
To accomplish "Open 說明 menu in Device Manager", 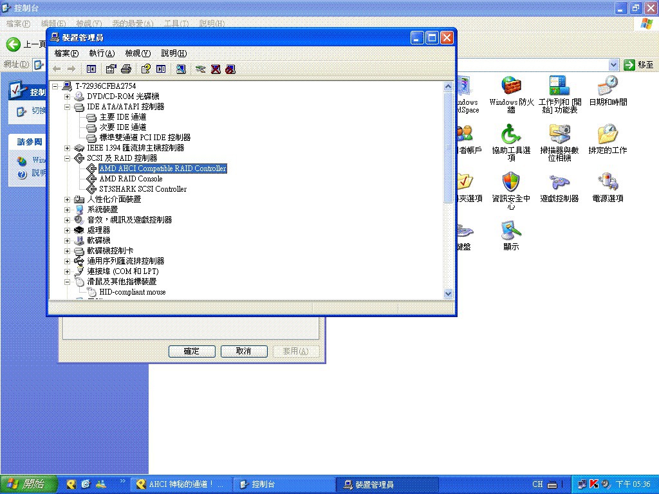I will (174, 53).
